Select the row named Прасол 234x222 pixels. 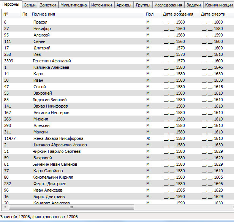point(118,22)
